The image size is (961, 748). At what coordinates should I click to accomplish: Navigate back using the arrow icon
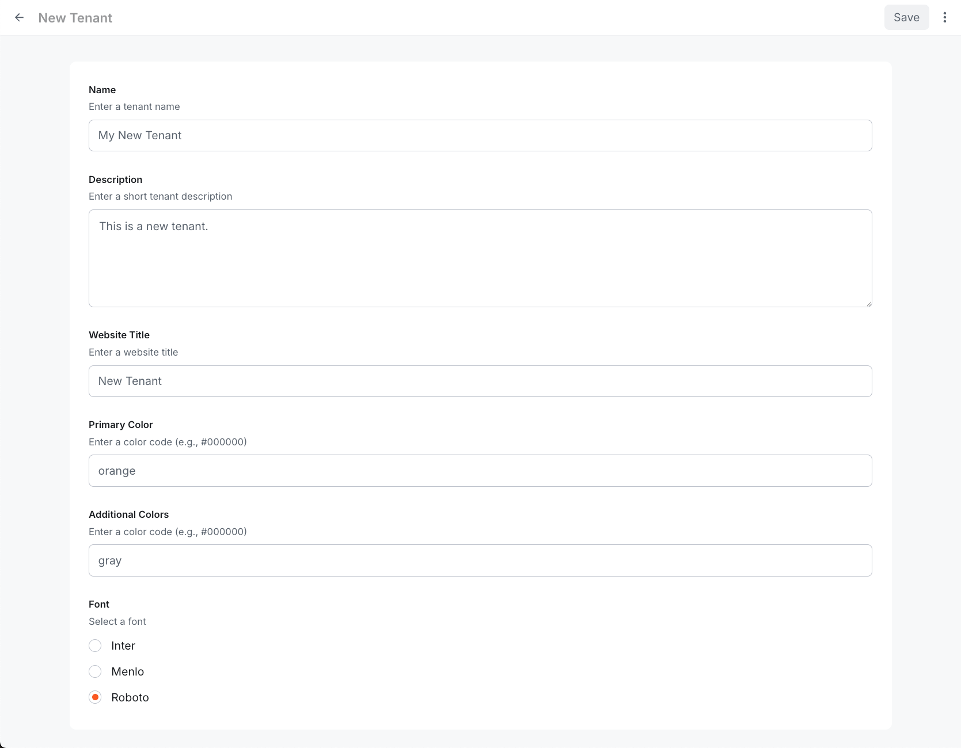[x=20, y=17]
